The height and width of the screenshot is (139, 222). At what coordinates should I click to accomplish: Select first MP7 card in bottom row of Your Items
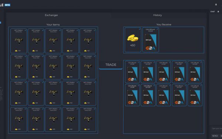coord(18,119)
